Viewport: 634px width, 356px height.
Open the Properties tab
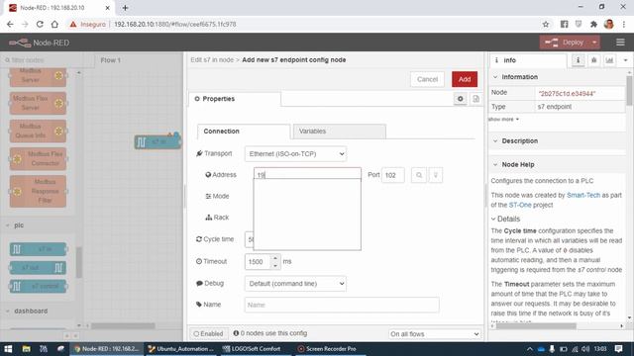(x=235, y=99)
